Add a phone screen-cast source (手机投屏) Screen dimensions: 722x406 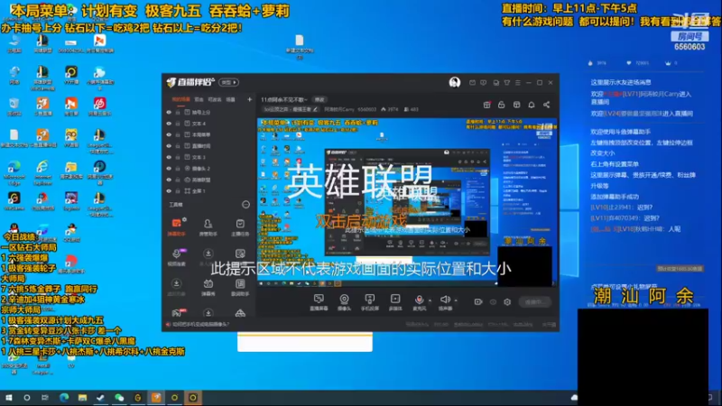[369, 302]
